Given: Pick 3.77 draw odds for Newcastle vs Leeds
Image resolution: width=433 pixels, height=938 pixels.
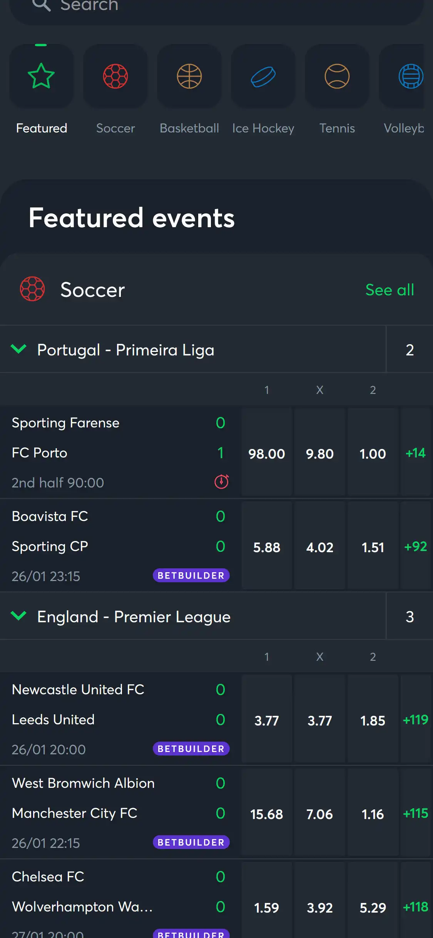Looking at the screenshot, I should click(319, 720).
